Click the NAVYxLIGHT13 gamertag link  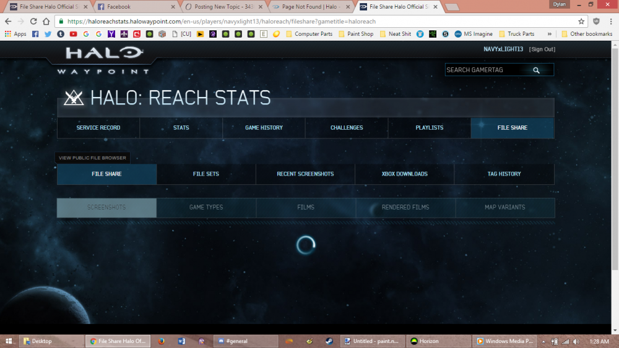503,49
